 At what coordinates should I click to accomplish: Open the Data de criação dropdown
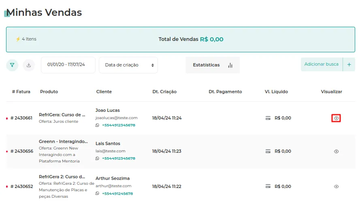(128, 65)
